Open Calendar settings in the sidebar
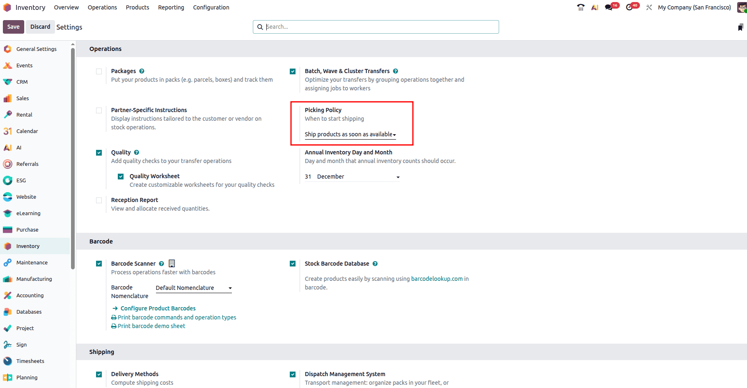Viewport: 747px width, 388px height. click(x=35, y=131)
